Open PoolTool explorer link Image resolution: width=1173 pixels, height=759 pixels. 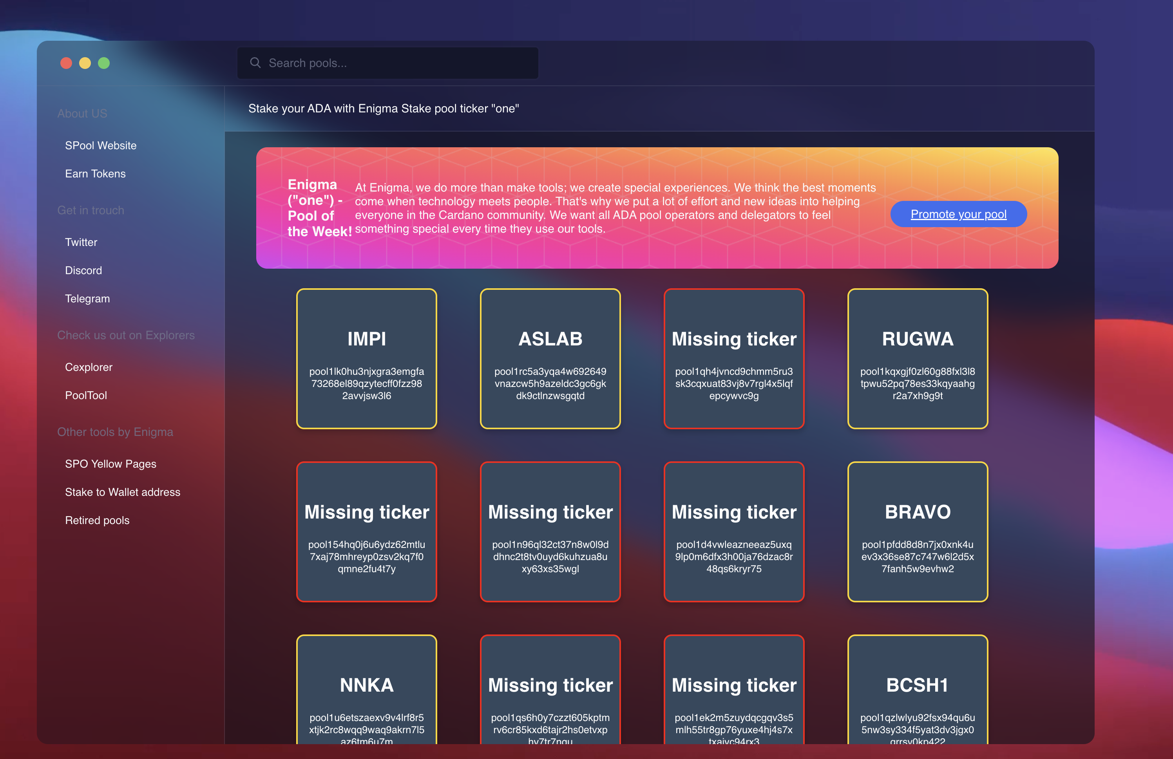point(86,395)
